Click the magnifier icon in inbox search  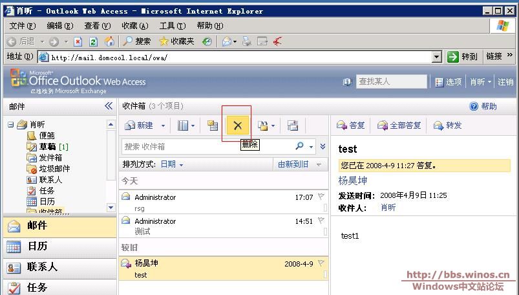click(x=300, y=146)
